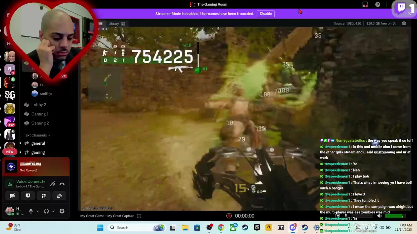
Task: Start an activity icon
Action: click(44, 196)
